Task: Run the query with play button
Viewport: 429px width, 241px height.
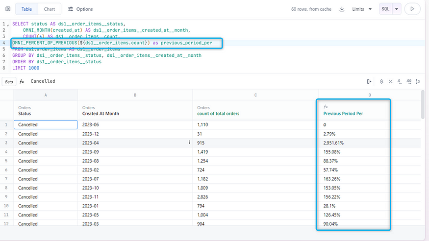Action: (412, 9)
